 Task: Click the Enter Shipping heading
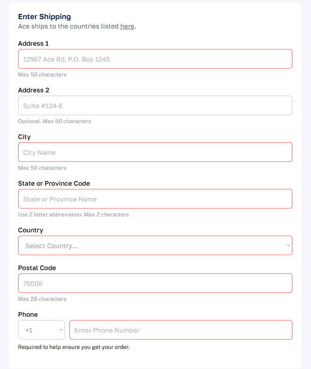tap(44, 17)
